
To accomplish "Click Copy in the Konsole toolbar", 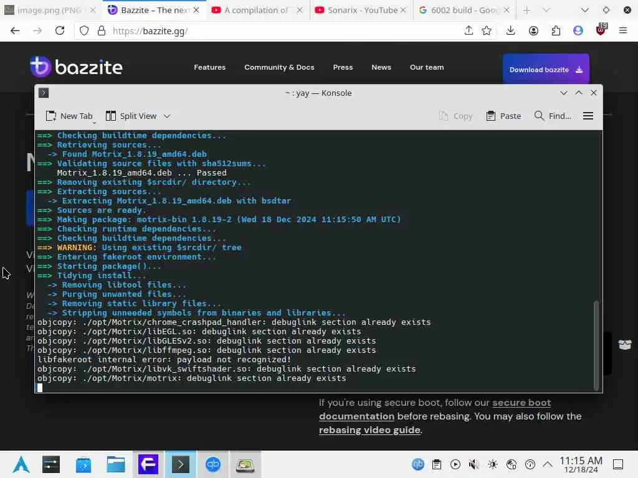I will [455, 116].
